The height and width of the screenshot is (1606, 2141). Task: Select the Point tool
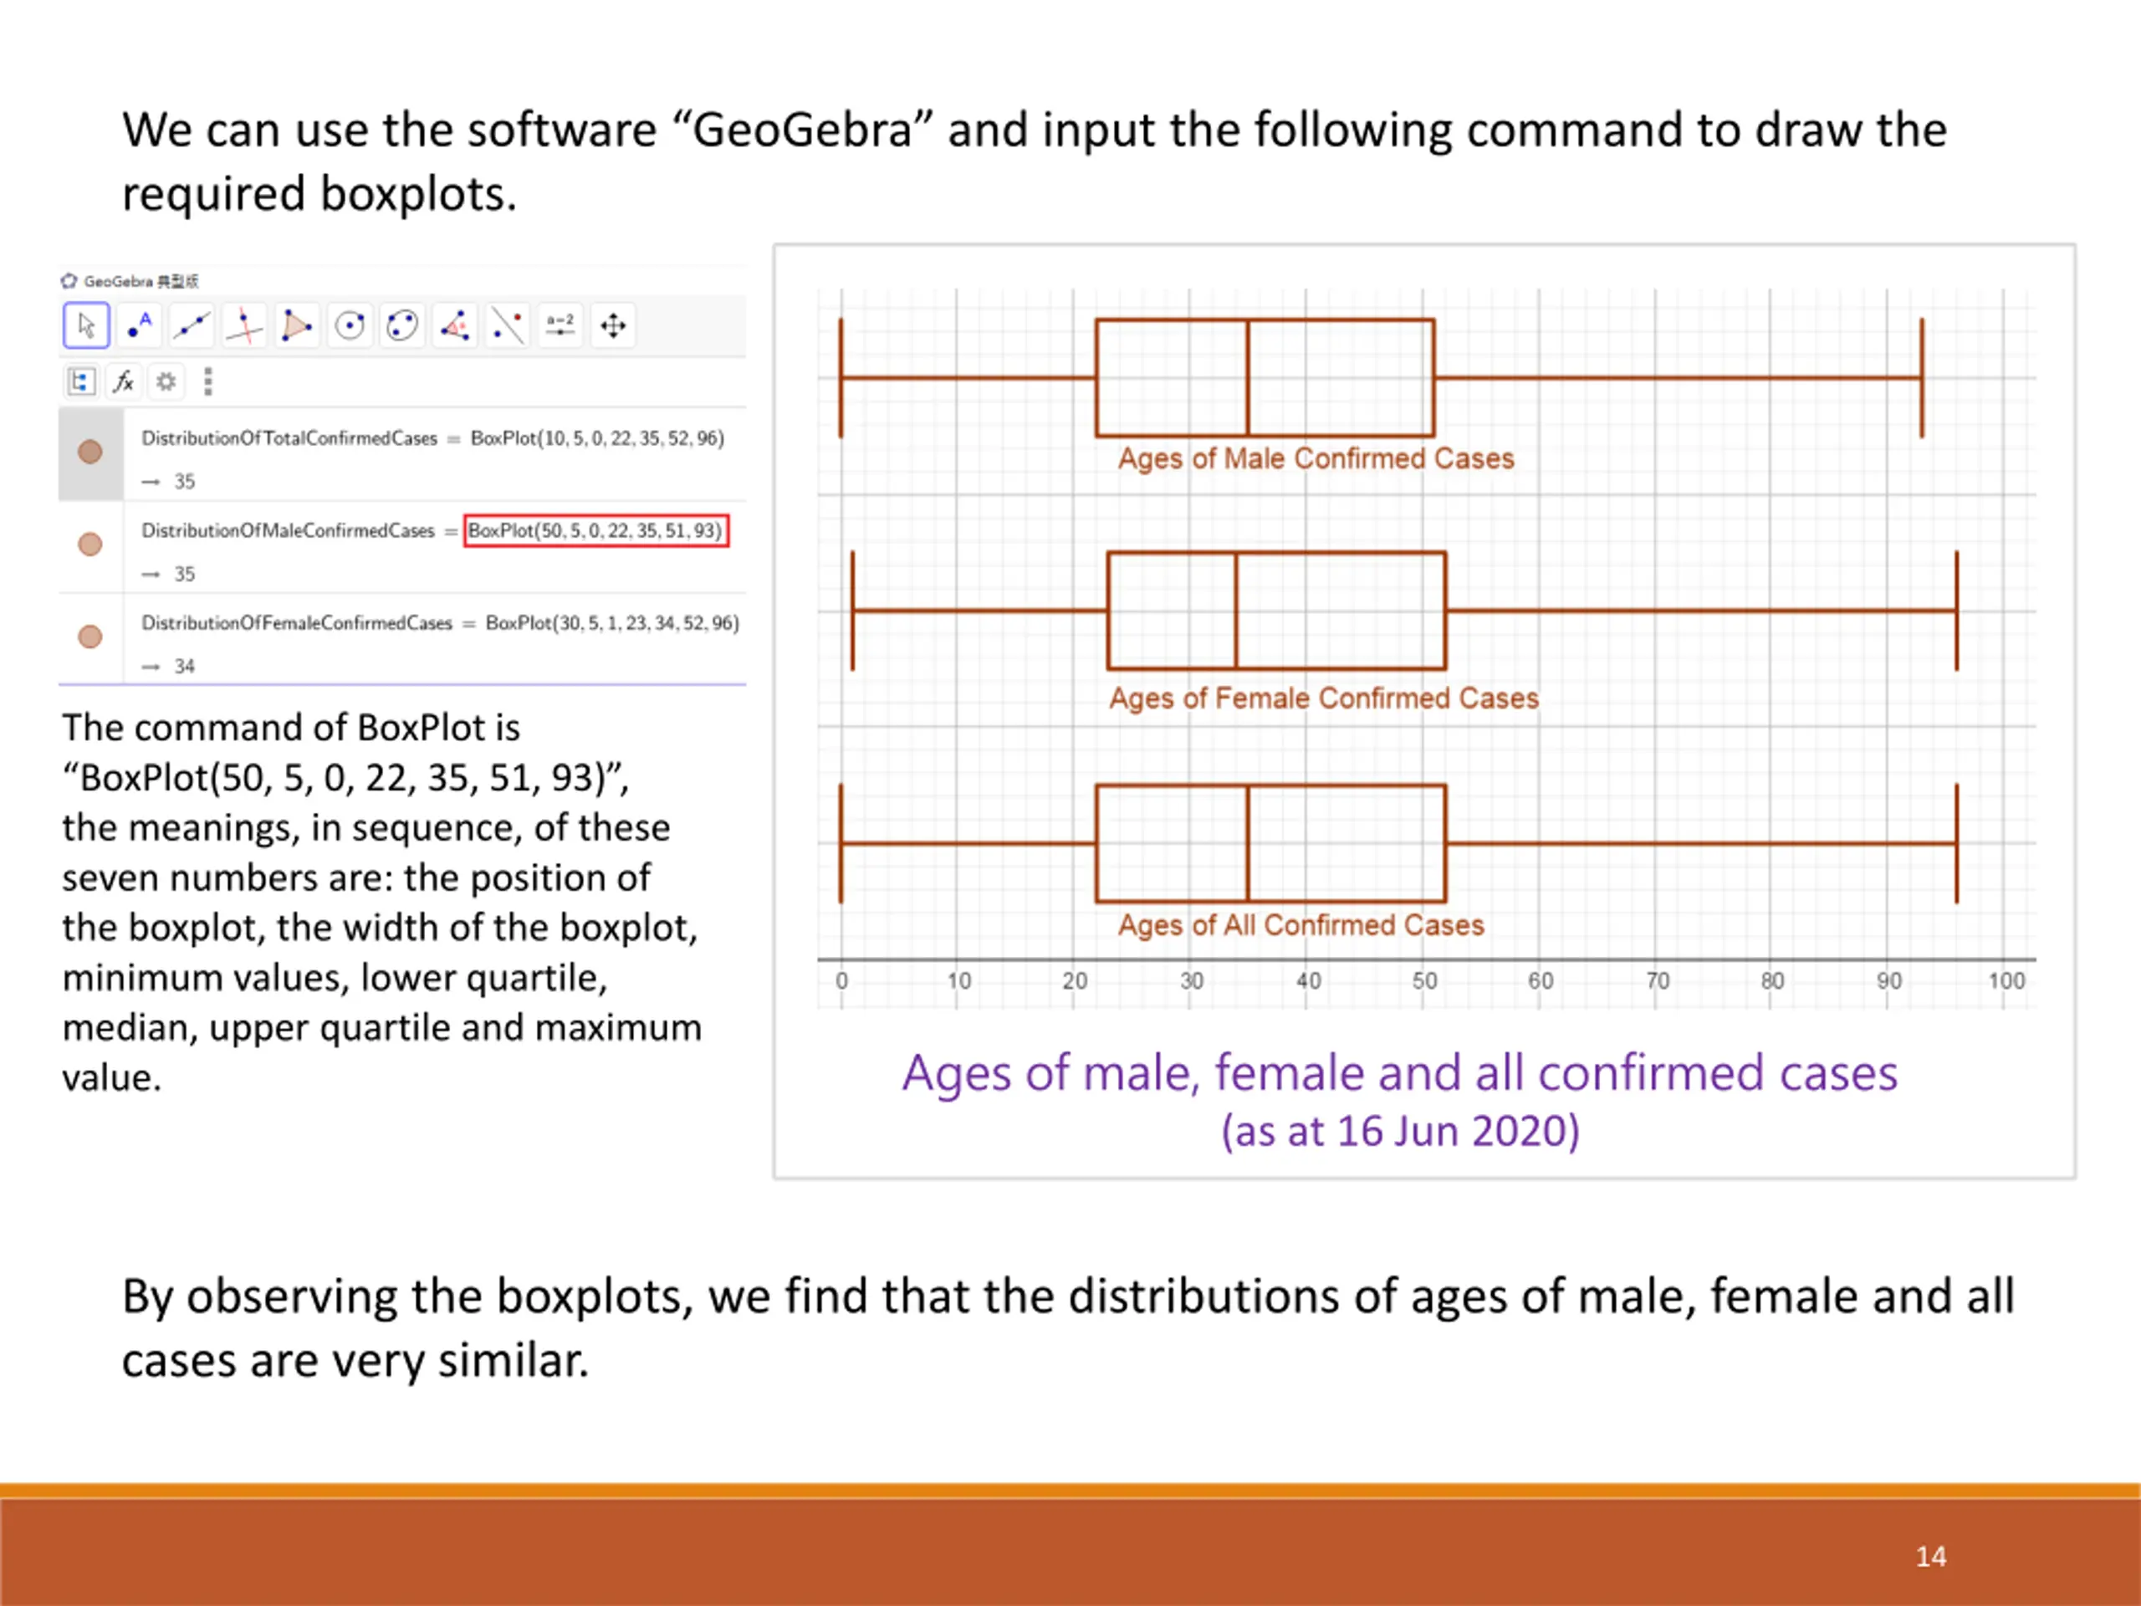pos(140,325)
